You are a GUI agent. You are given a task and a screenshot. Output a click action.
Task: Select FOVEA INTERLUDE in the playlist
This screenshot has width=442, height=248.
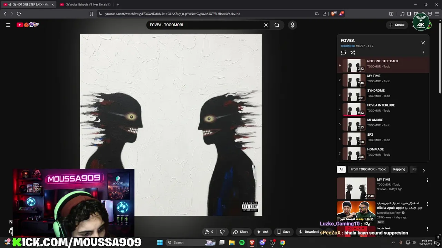pos(383,110)
